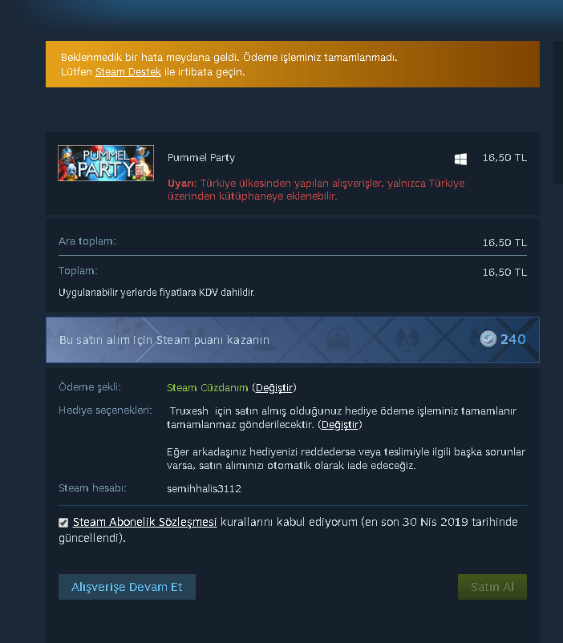Select the Pummel Party title text
563x643 pixels.
tap(201, 158)
